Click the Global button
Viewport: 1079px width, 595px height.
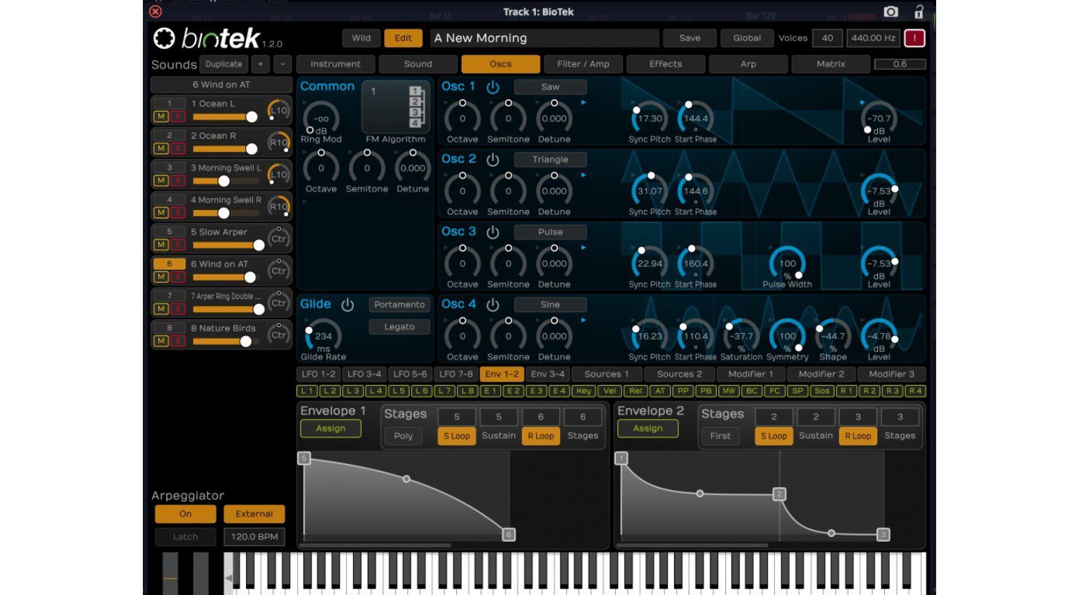pos(747,38)
